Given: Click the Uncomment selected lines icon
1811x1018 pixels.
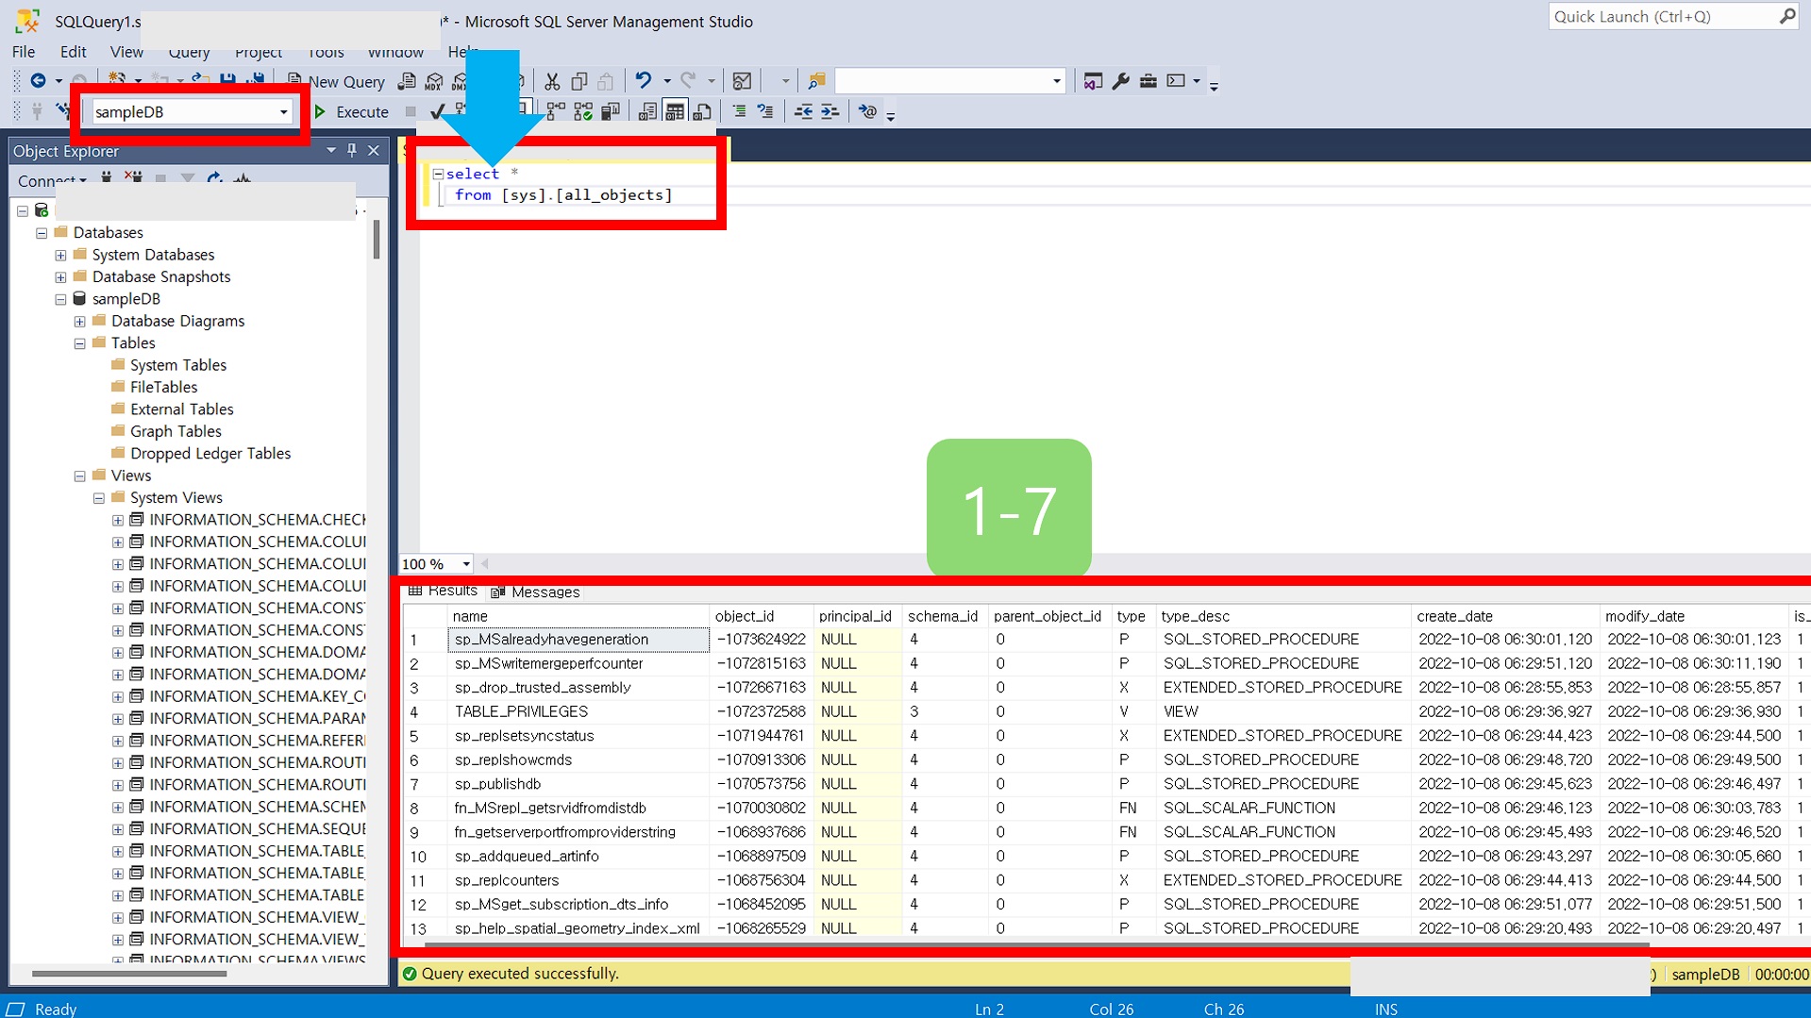Looking at the screenshot, I should [x=765, y=111].
